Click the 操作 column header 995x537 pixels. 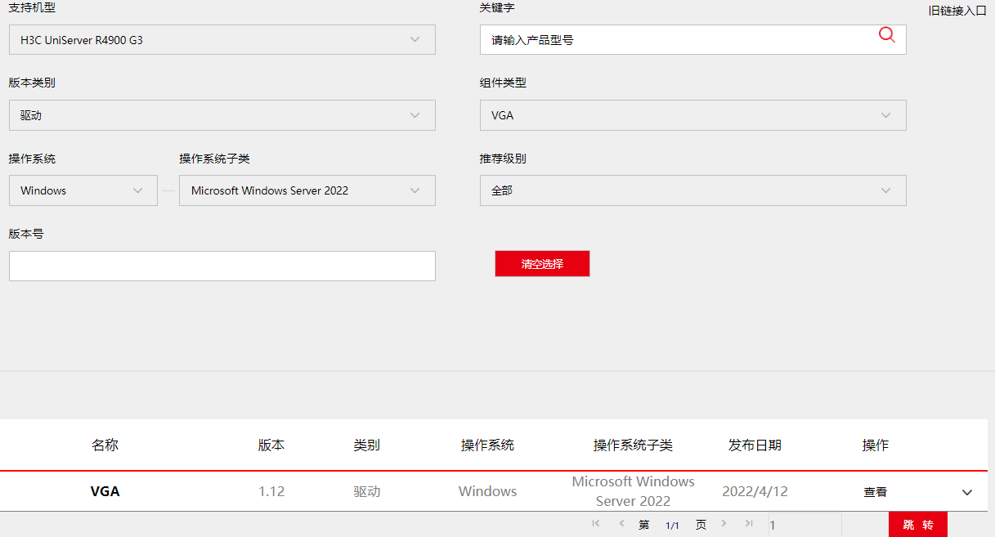coord(875,445)
